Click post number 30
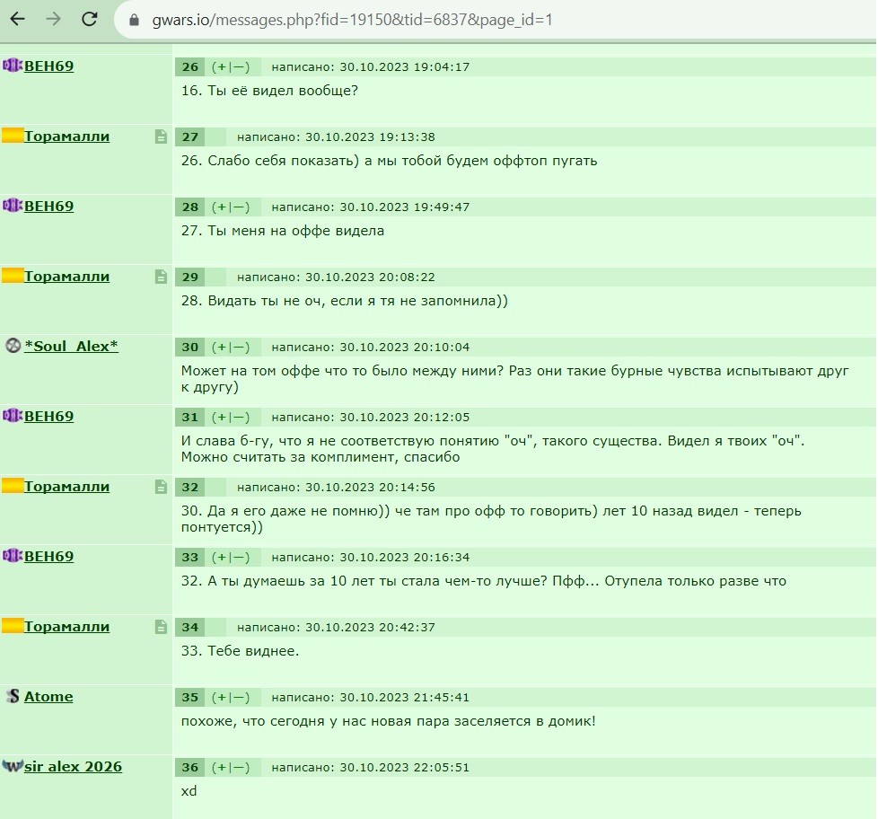 point(189,347)
